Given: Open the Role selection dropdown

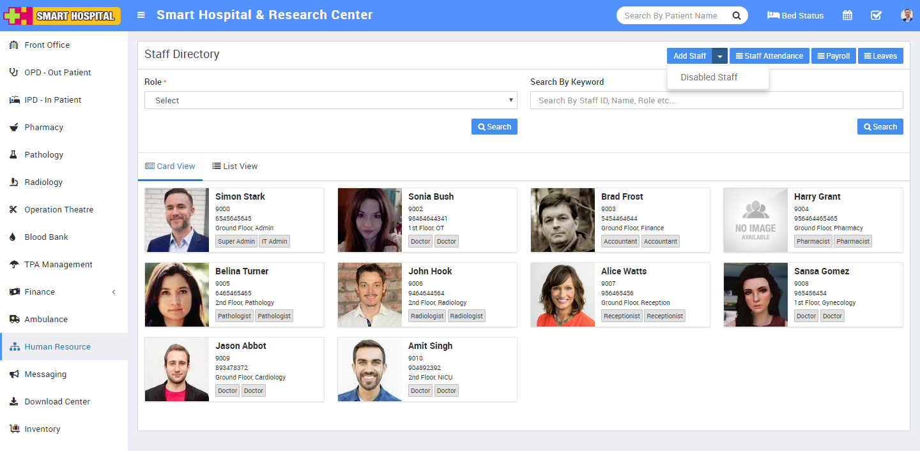Looking at the screenshot, I should [x=330, y=100].
